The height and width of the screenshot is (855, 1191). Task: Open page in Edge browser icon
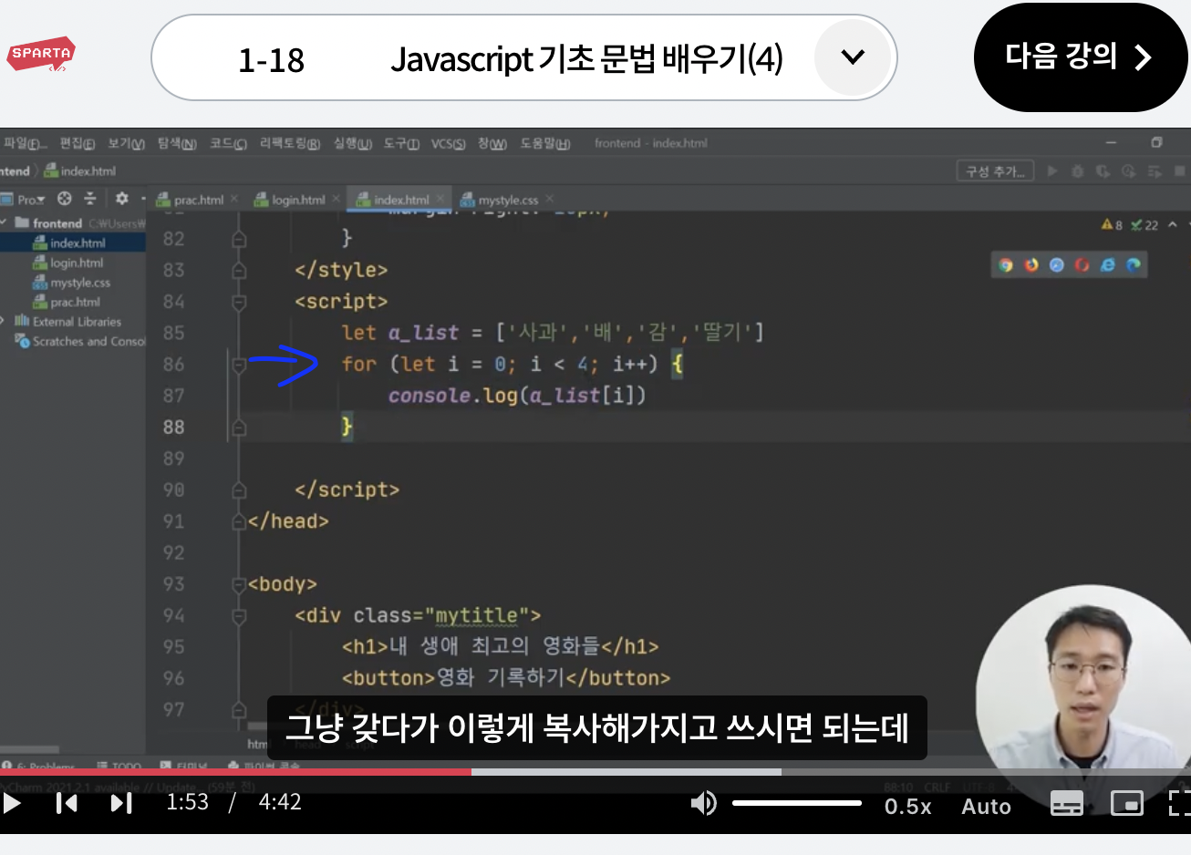tap(1134, 265)
